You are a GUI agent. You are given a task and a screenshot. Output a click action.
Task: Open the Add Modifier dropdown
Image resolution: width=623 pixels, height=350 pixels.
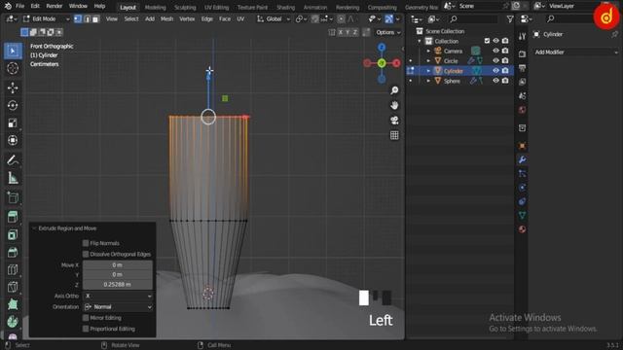click(575, 52)
